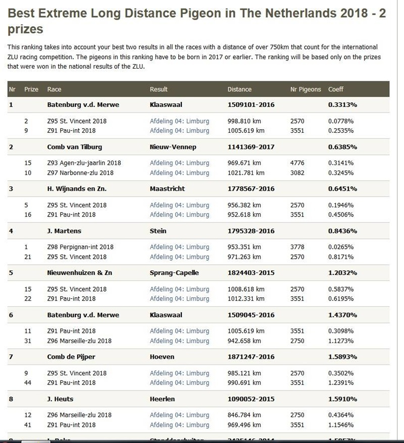The width and height of the screenshot is (404, 443).
Task: Click the Distance column header
Action: 239,89
